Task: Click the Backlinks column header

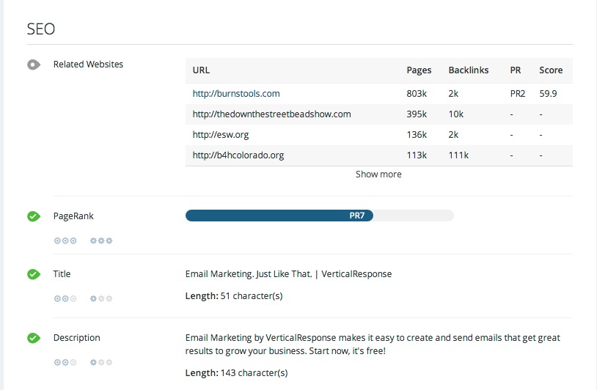Action: click(x=468, y=70)
